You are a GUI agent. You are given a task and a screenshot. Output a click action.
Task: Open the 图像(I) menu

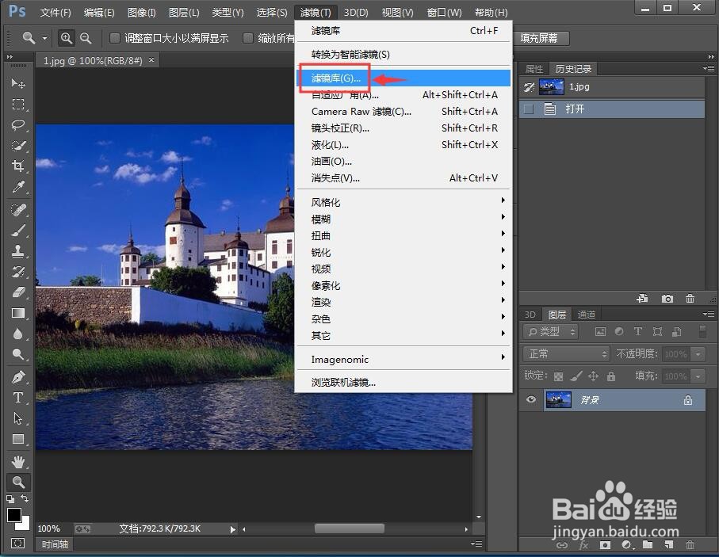[141, 13]
